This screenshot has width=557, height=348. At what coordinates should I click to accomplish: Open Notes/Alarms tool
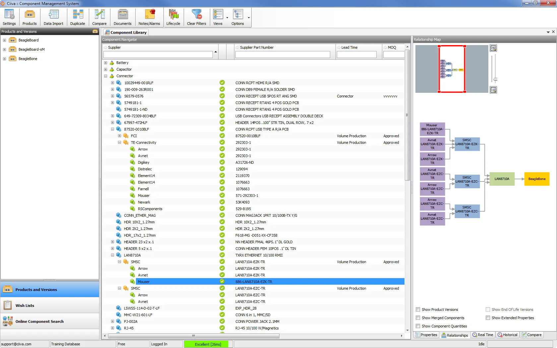pos(149,17)
